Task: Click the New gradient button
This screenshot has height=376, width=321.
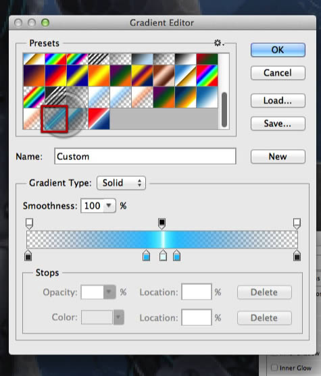Action: [278, 157]
